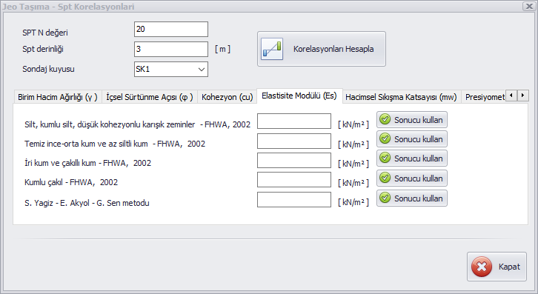Click green checkmark icon for İri kum row

[x=385, y=158]
